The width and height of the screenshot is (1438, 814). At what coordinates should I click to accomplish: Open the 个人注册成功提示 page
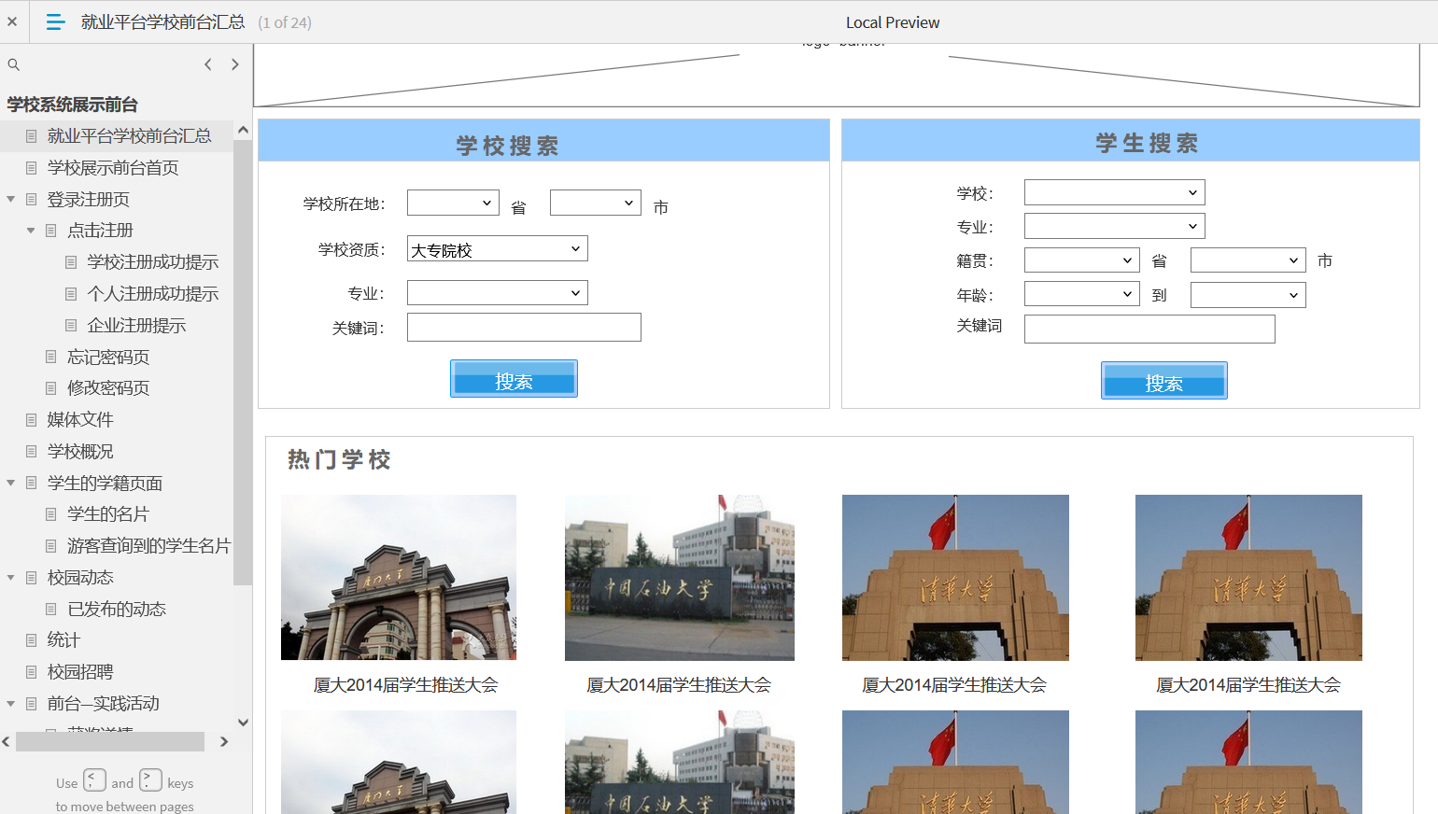152,294
